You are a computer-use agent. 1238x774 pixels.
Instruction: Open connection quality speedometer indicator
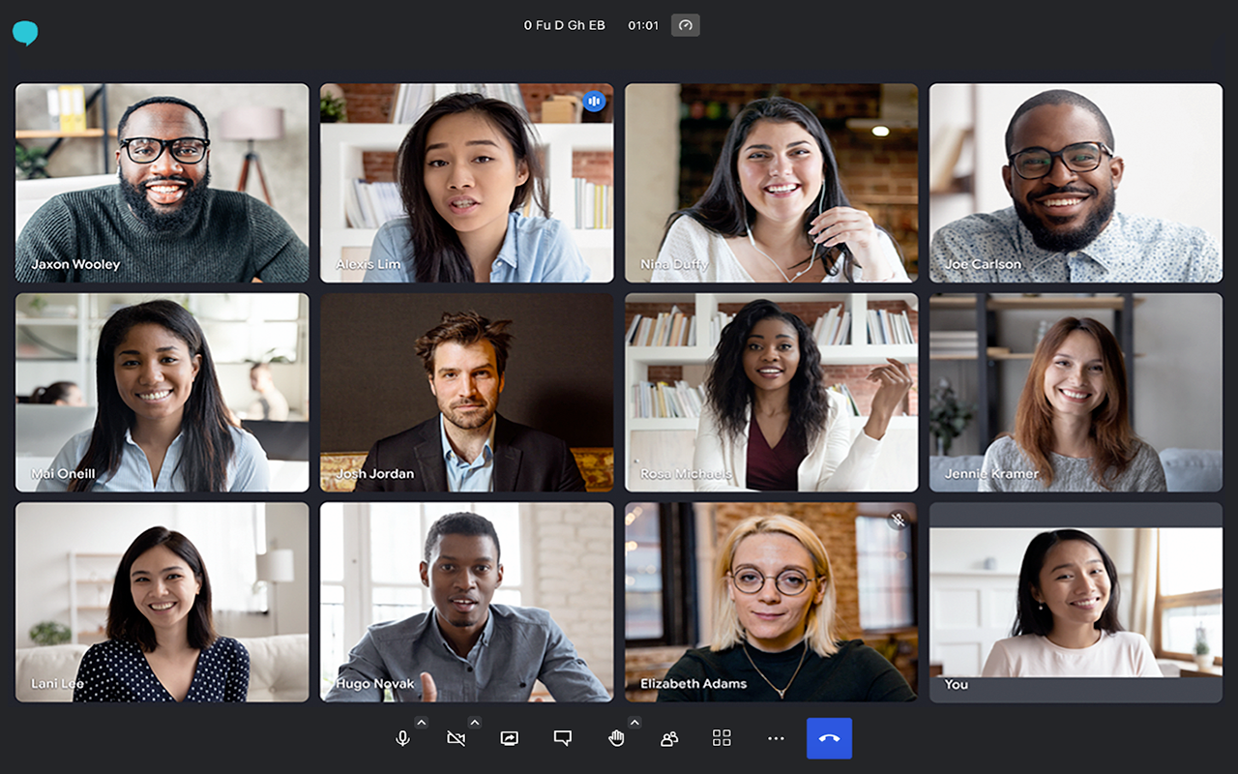pos(686,25)
